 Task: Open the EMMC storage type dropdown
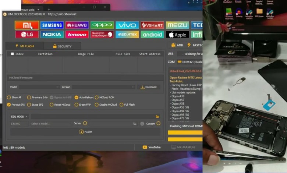coord(20,124)
